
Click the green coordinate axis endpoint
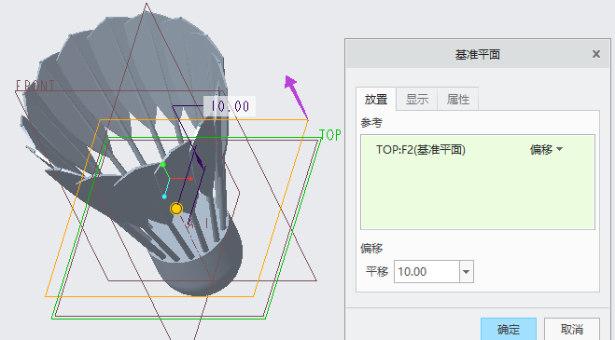coord(162,165)
